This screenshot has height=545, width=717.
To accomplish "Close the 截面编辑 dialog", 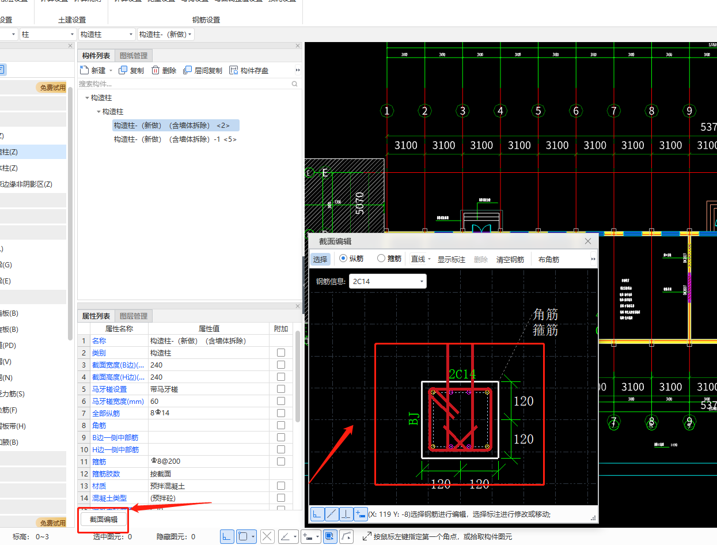I will pos(588,241).
